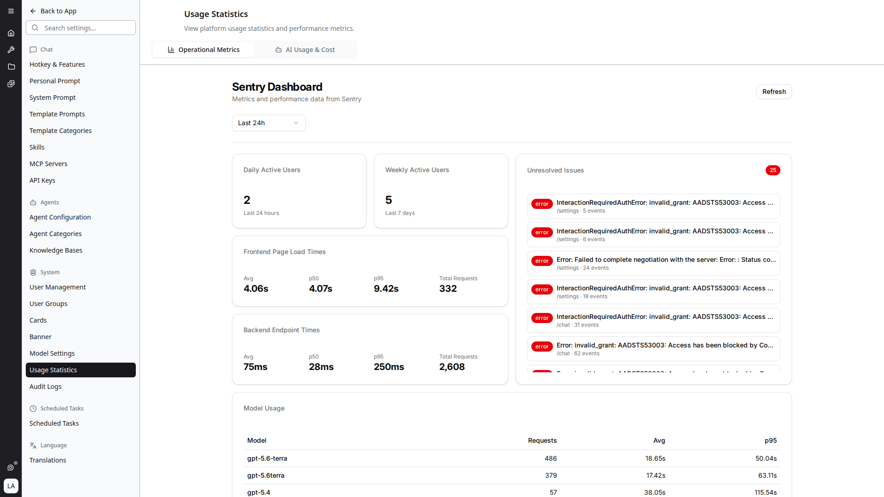884x497 pixels.
Task: Open the /chat issue with 62 events
Action: (653, 349)
